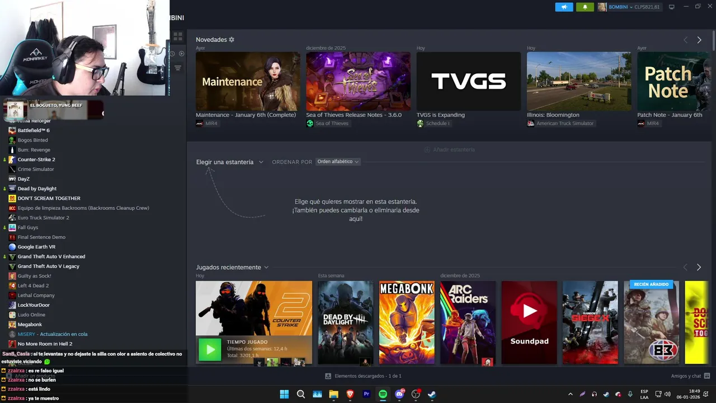Open library filter options icon
Viewport: 716px width, 403px height.
tap(178, 68)
